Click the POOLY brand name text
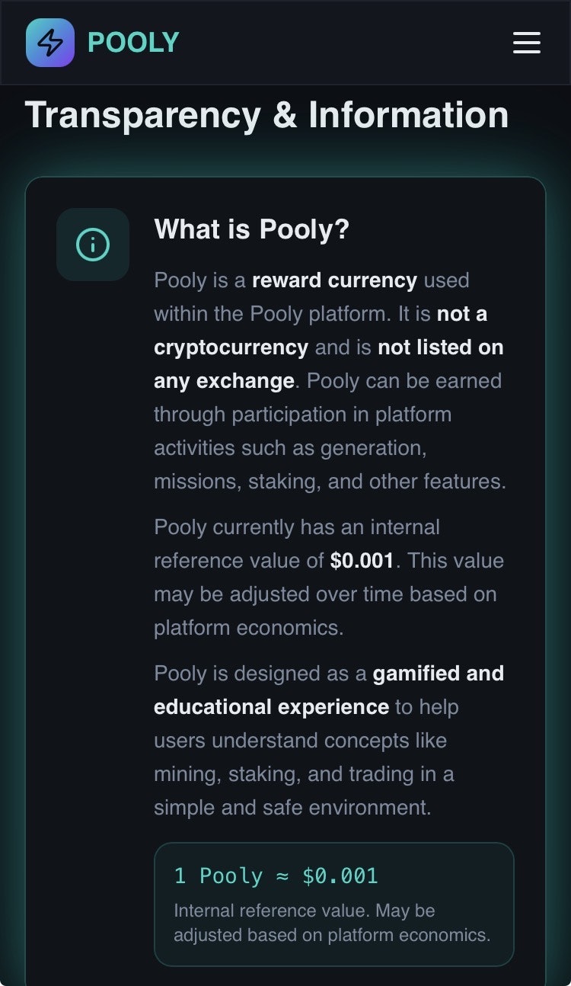Screen dimensions: 571x986 point(133,43)
